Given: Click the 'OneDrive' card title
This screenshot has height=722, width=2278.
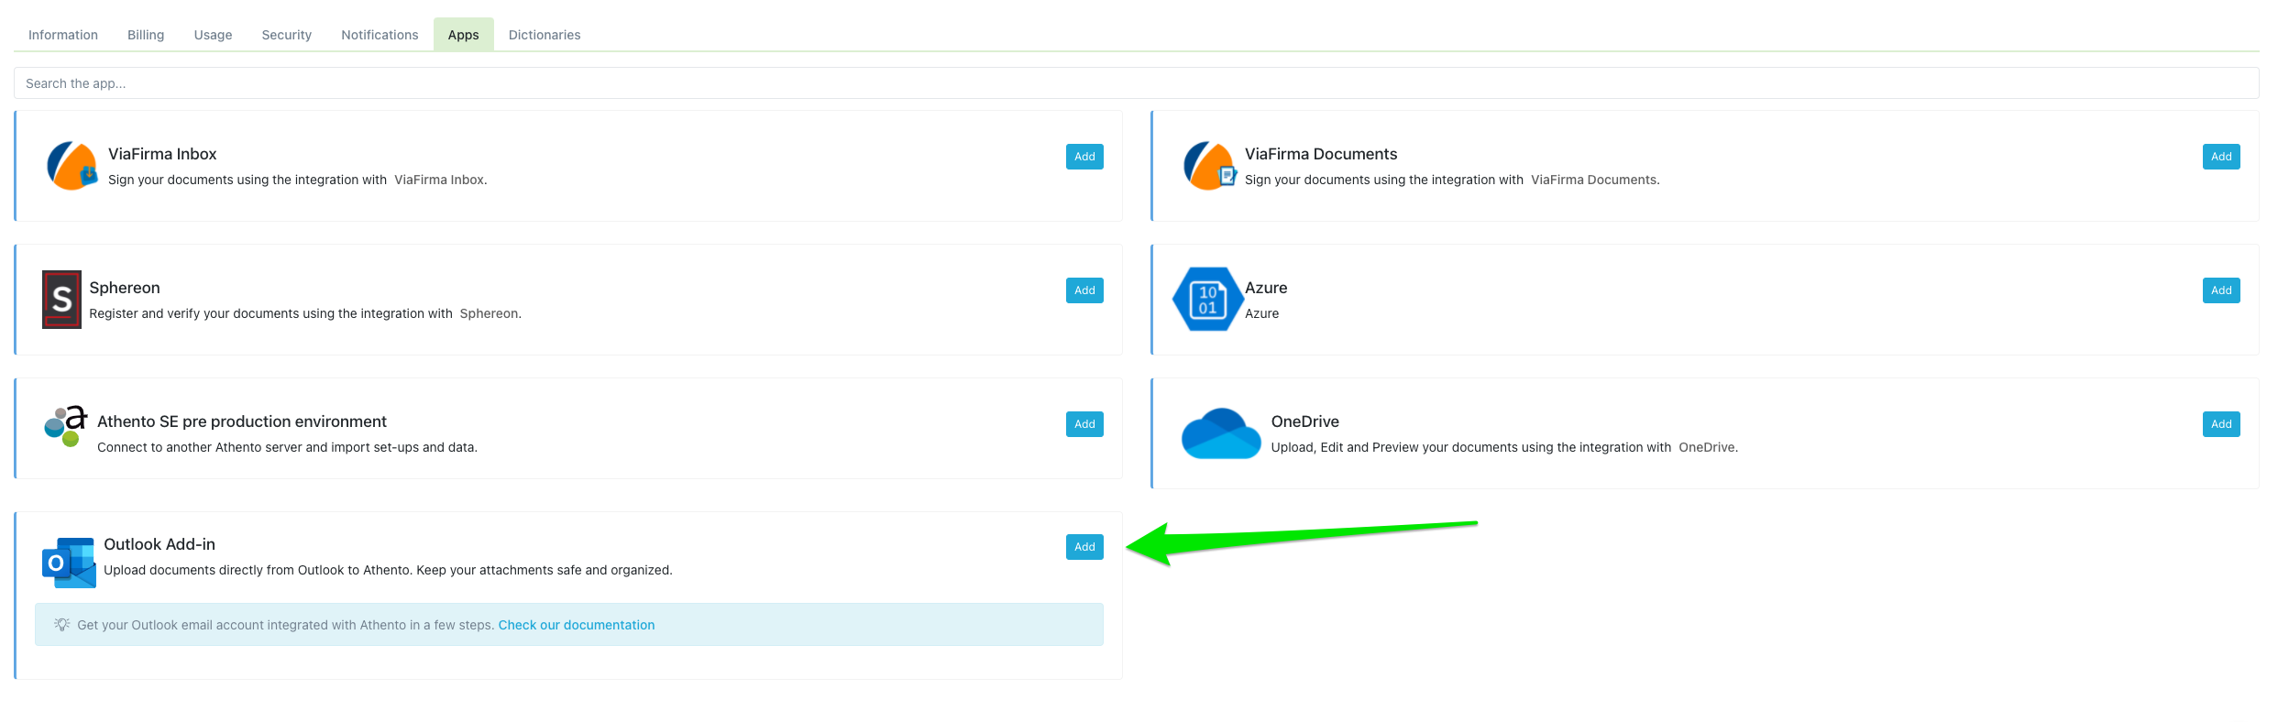Looking at the screenshot, I should [x=1305, y=421].
